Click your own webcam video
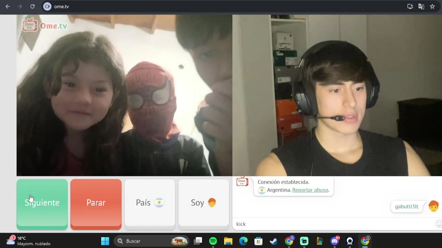The width and height of the screenshot is (442, 248). [337, 95]
